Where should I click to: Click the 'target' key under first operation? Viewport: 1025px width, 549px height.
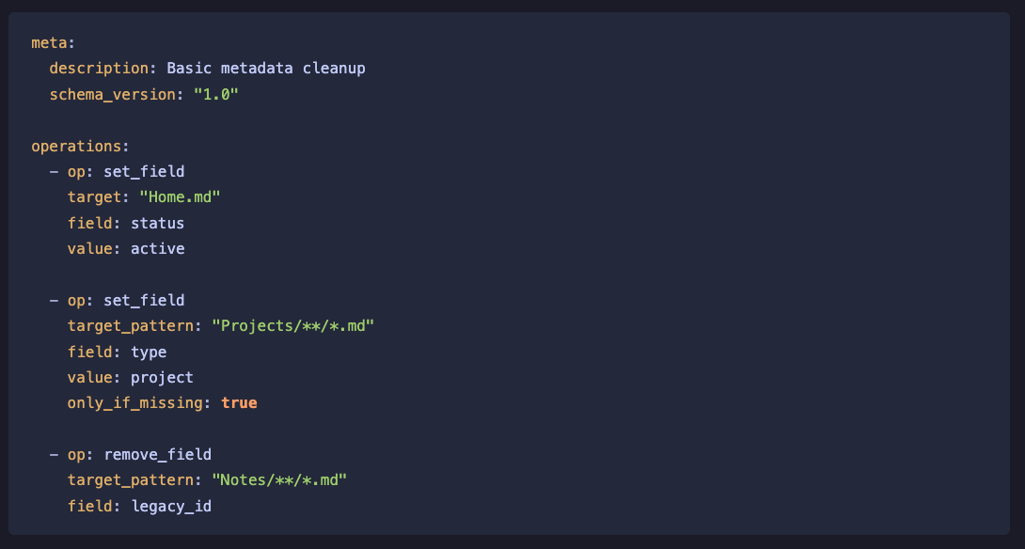[94, 197]
